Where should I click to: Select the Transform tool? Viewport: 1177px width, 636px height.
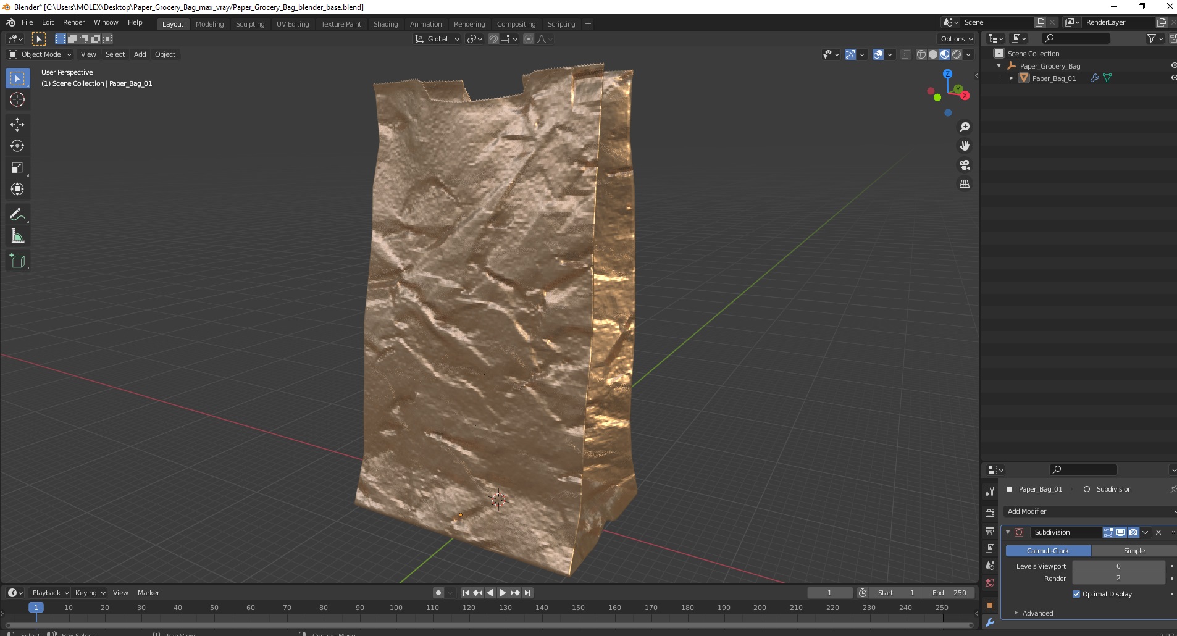pyautogui.click(x=17, y=190)
